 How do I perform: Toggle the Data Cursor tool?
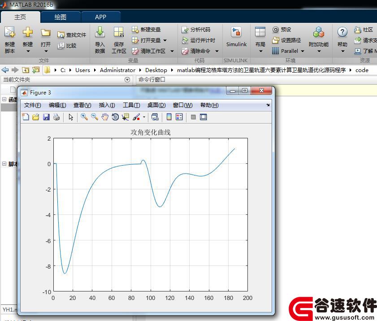coord(126,117)
